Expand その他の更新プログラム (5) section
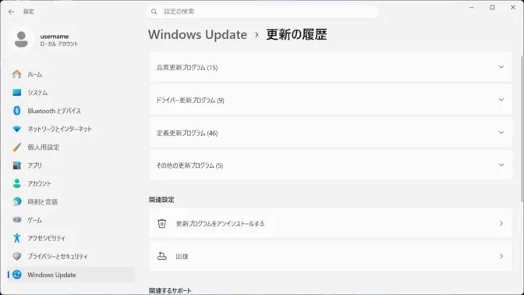Viewport: 524px width, 295px height. tap(331, 165)
